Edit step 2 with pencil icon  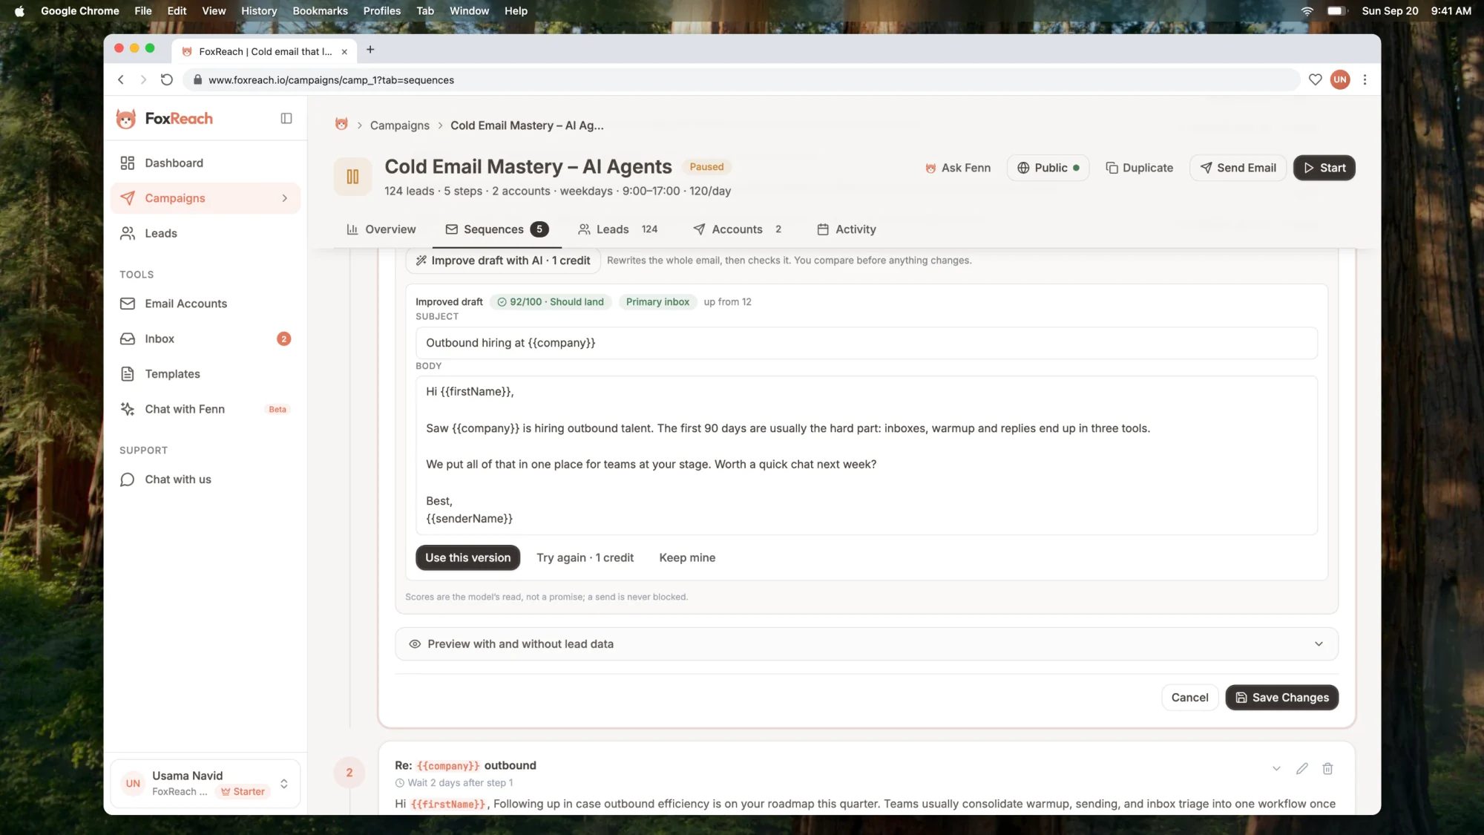(1301, 769)
